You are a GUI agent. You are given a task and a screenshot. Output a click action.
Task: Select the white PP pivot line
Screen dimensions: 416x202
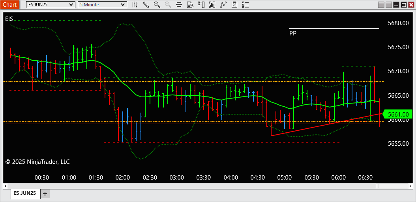point(334,28)
